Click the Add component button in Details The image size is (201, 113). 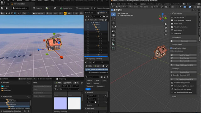click(97, 66)
